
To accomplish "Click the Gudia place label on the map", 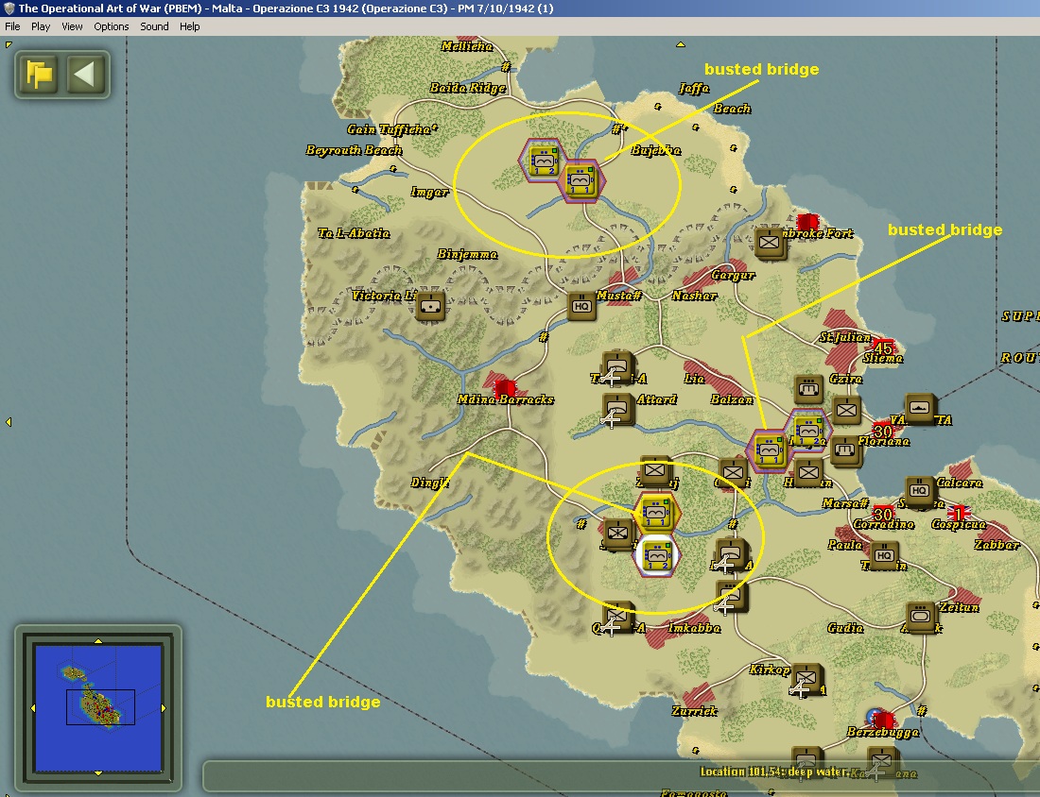I will click(845, 627).
